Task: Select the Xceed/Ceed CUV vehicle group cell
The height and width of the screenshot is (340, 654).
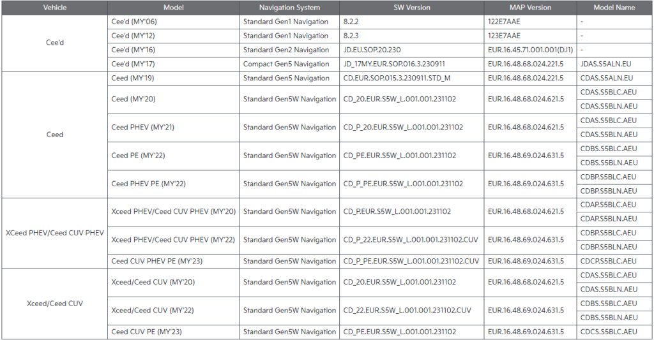Action: click(55, 304)
